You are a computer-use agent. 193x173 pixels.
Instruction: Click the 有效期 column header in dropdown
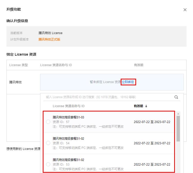138,106
